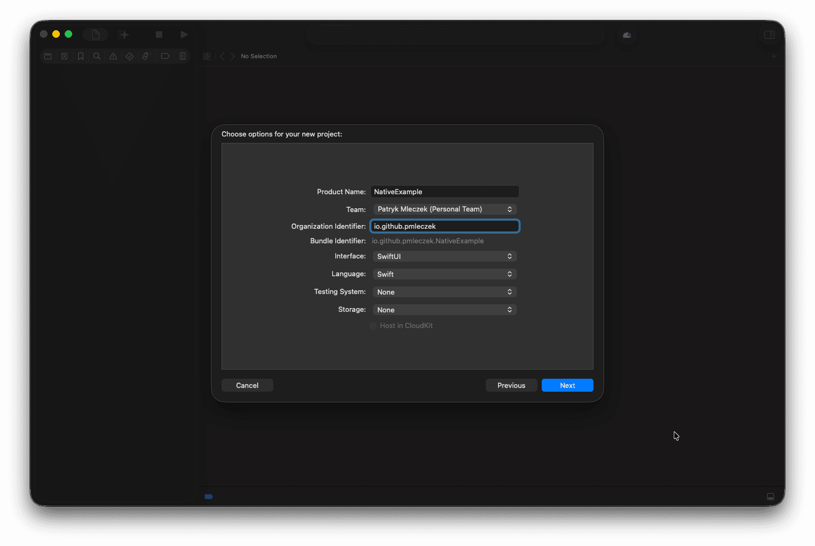Open the Test navigator checkmark diamond

point(129,56)
